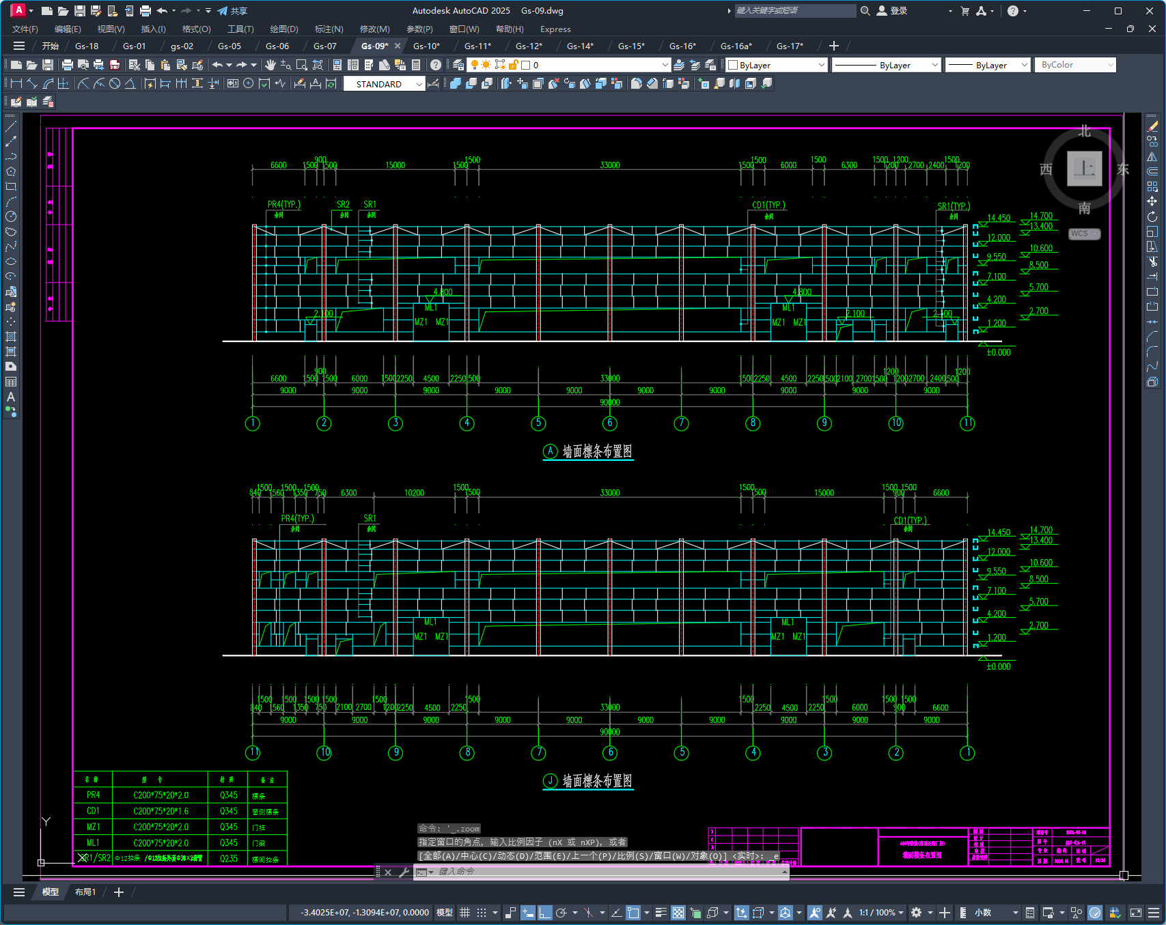
Task: Click the Save icon in standard toolbar
Action: tap(48, 65)
